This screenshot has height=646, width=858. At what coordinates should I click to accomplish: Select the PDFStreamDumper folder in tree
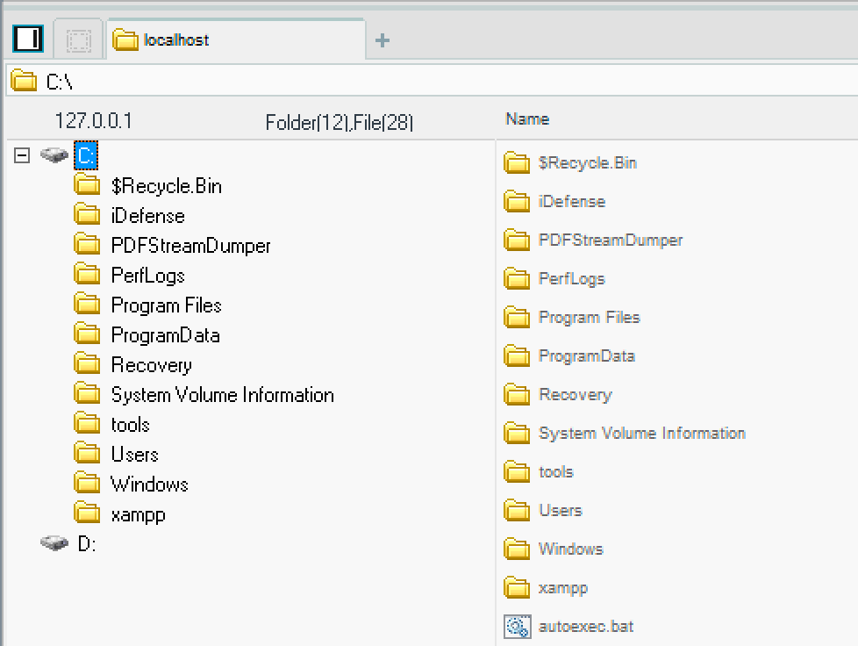coord(189,245)
